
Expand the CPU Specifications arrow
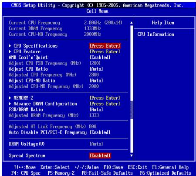(10, 46)
